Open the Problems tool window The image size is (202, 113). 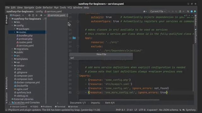46,107
